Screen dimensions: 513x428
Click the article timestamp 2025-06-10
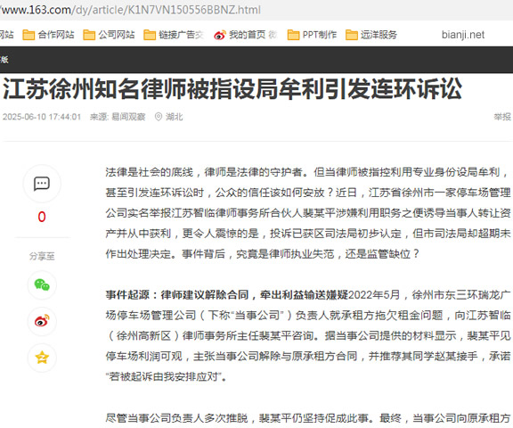pos(42,117)
